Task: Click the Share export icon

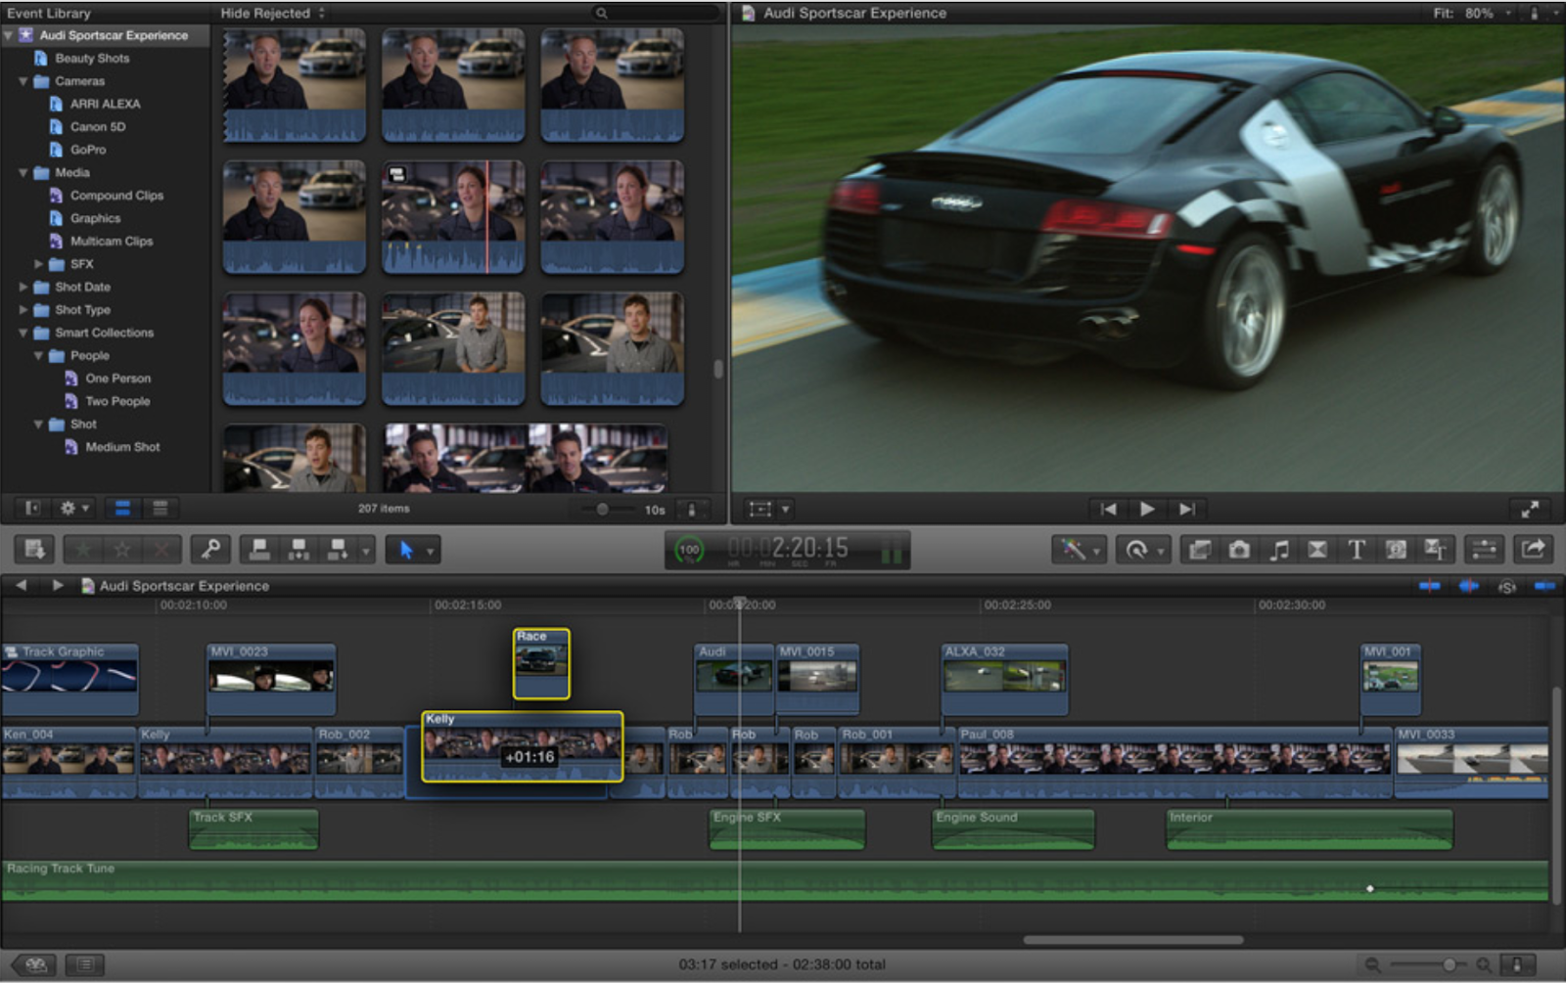Action: [1533, 549]
